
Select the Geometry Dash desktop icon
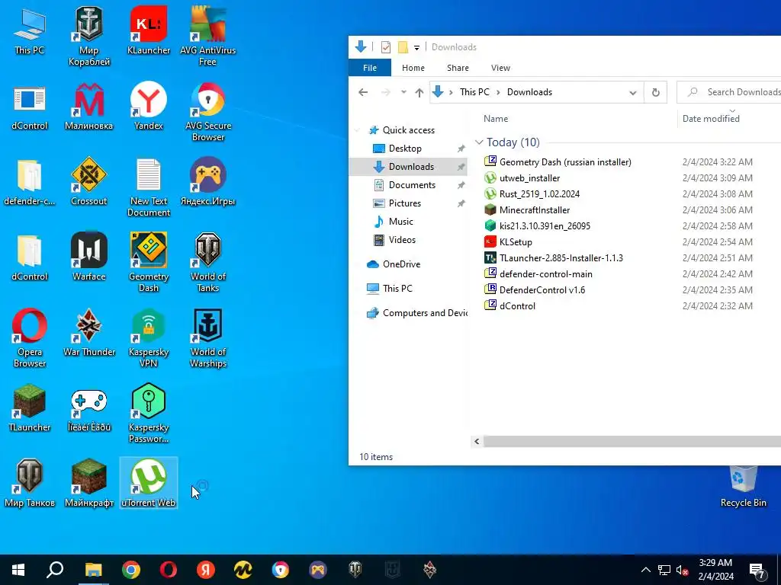(x=149, y=262)
